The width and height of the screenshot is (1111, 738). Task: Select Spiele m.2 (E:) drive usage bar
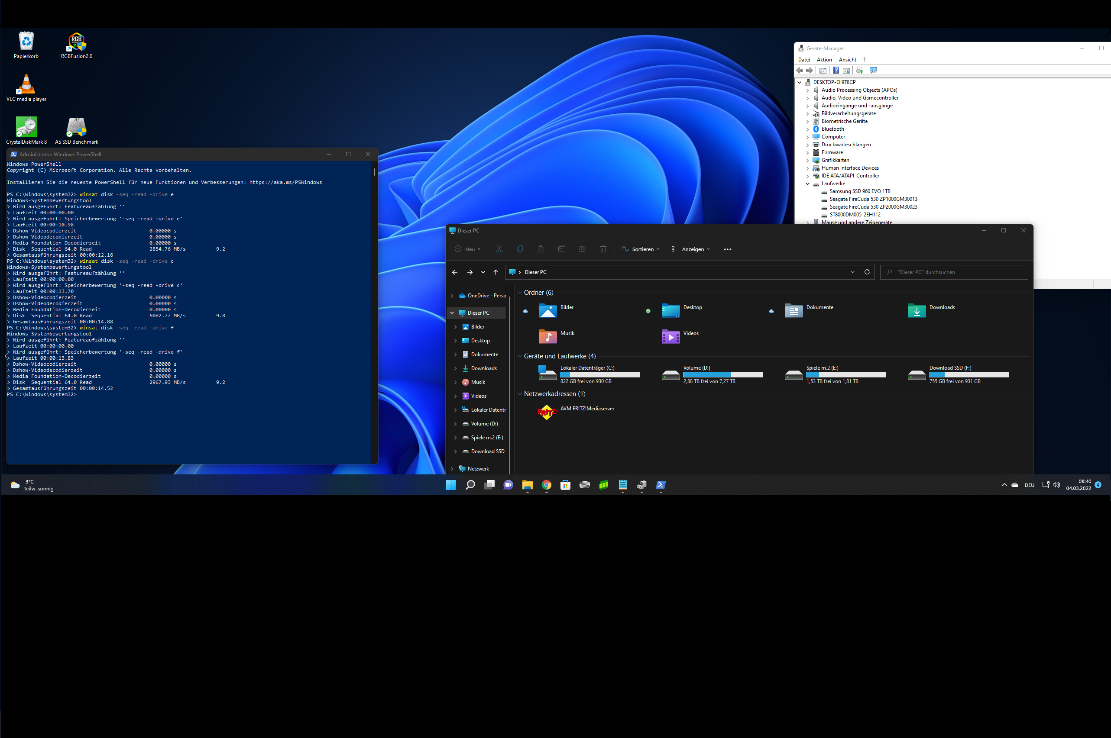click(846, 375)
